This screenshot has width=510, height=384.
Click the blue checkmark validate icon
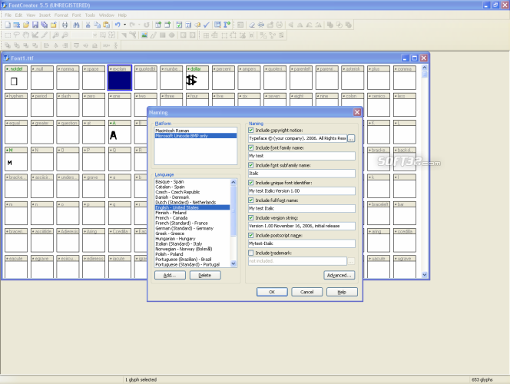point(207,25)
